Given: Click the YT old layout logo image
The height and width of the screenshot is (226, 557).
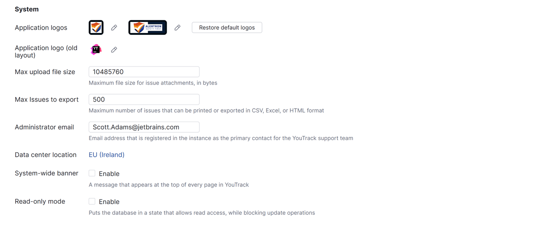Looking at the screenshot, I should click(x=96, y=50).
